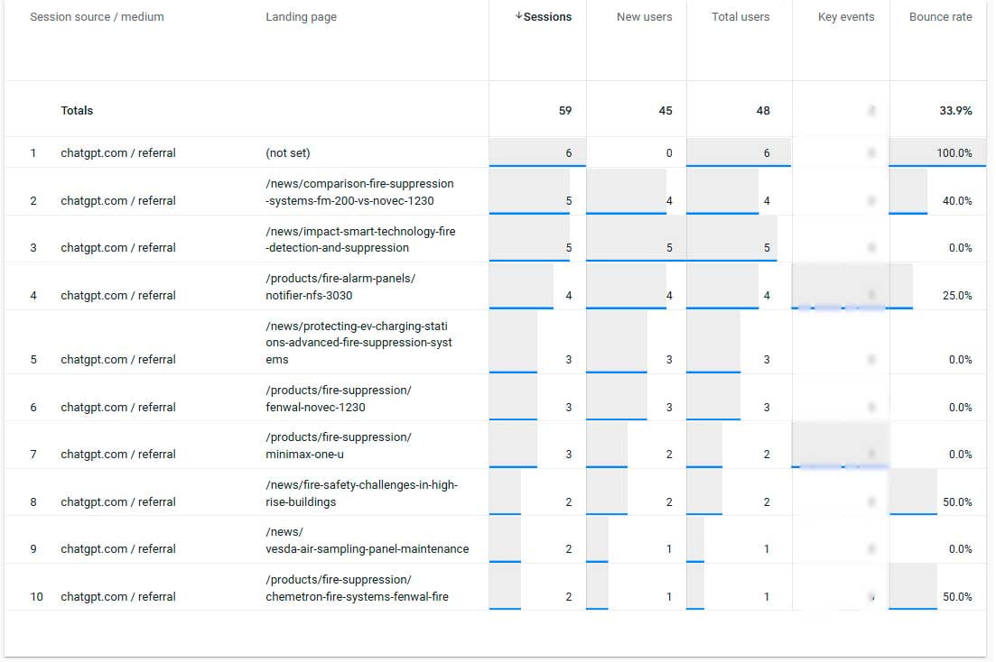
Task: Open the fm-200-vs-novec-1230 comparison landing page
Action: click(359, 192)
